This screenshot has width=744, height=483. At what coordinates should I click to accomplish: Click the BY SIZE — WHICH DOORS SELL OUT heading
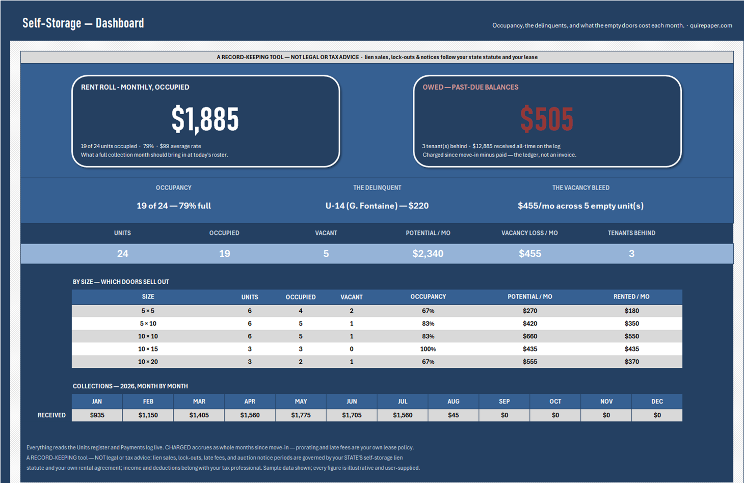click(x=121, y=282)
